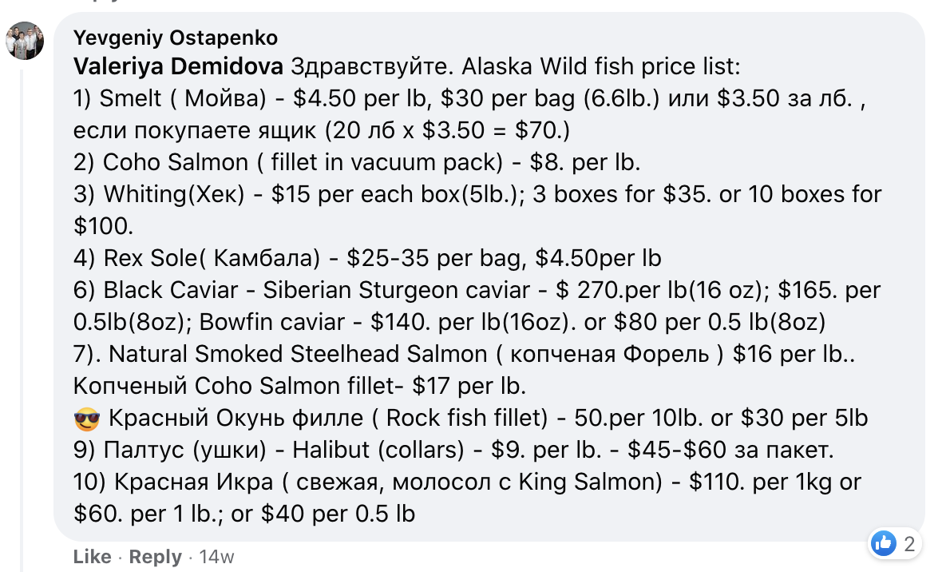Click the Копченый Coho Salmon fillet line
950x572 pixels.
(x=300, y=387)
